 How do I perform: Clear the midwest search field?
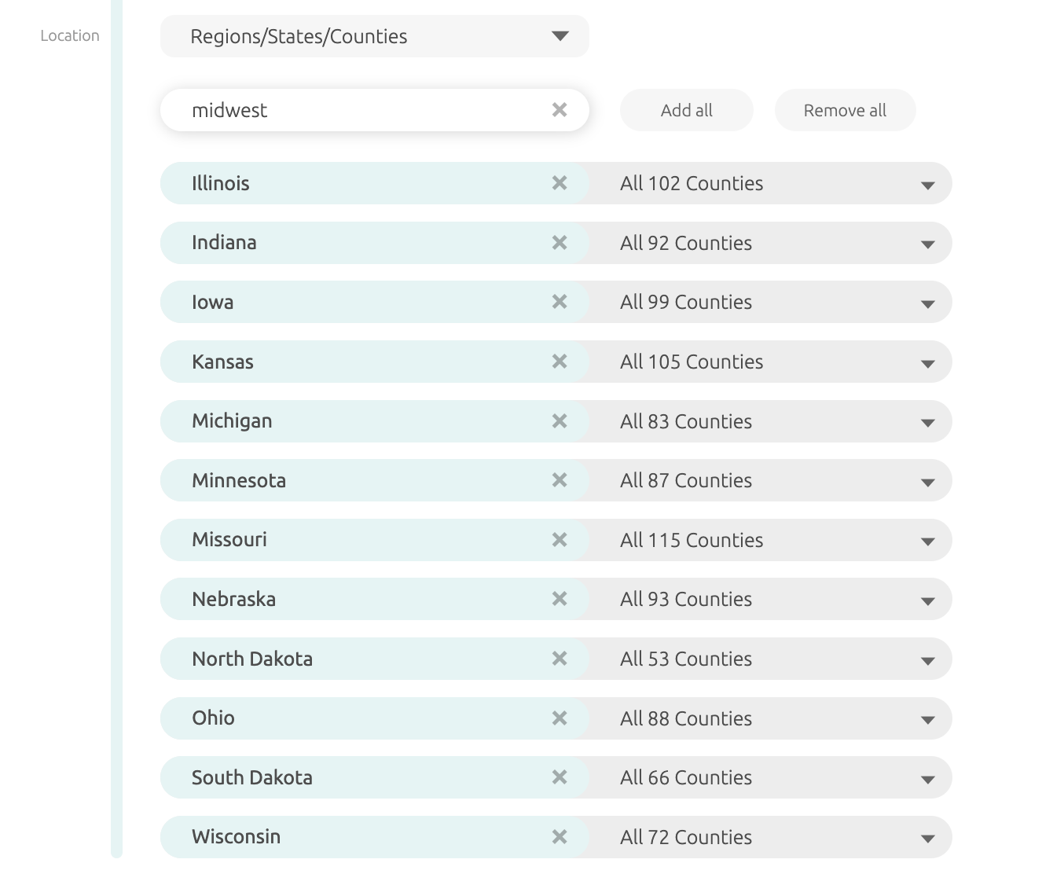[x=560, y=110]
